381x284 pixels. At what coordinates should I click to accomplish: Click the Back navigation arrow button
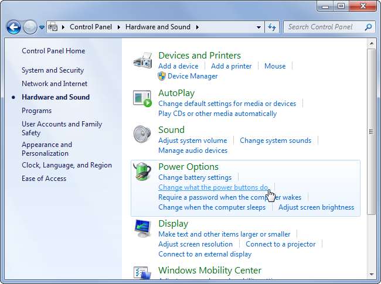click(13, 27)
